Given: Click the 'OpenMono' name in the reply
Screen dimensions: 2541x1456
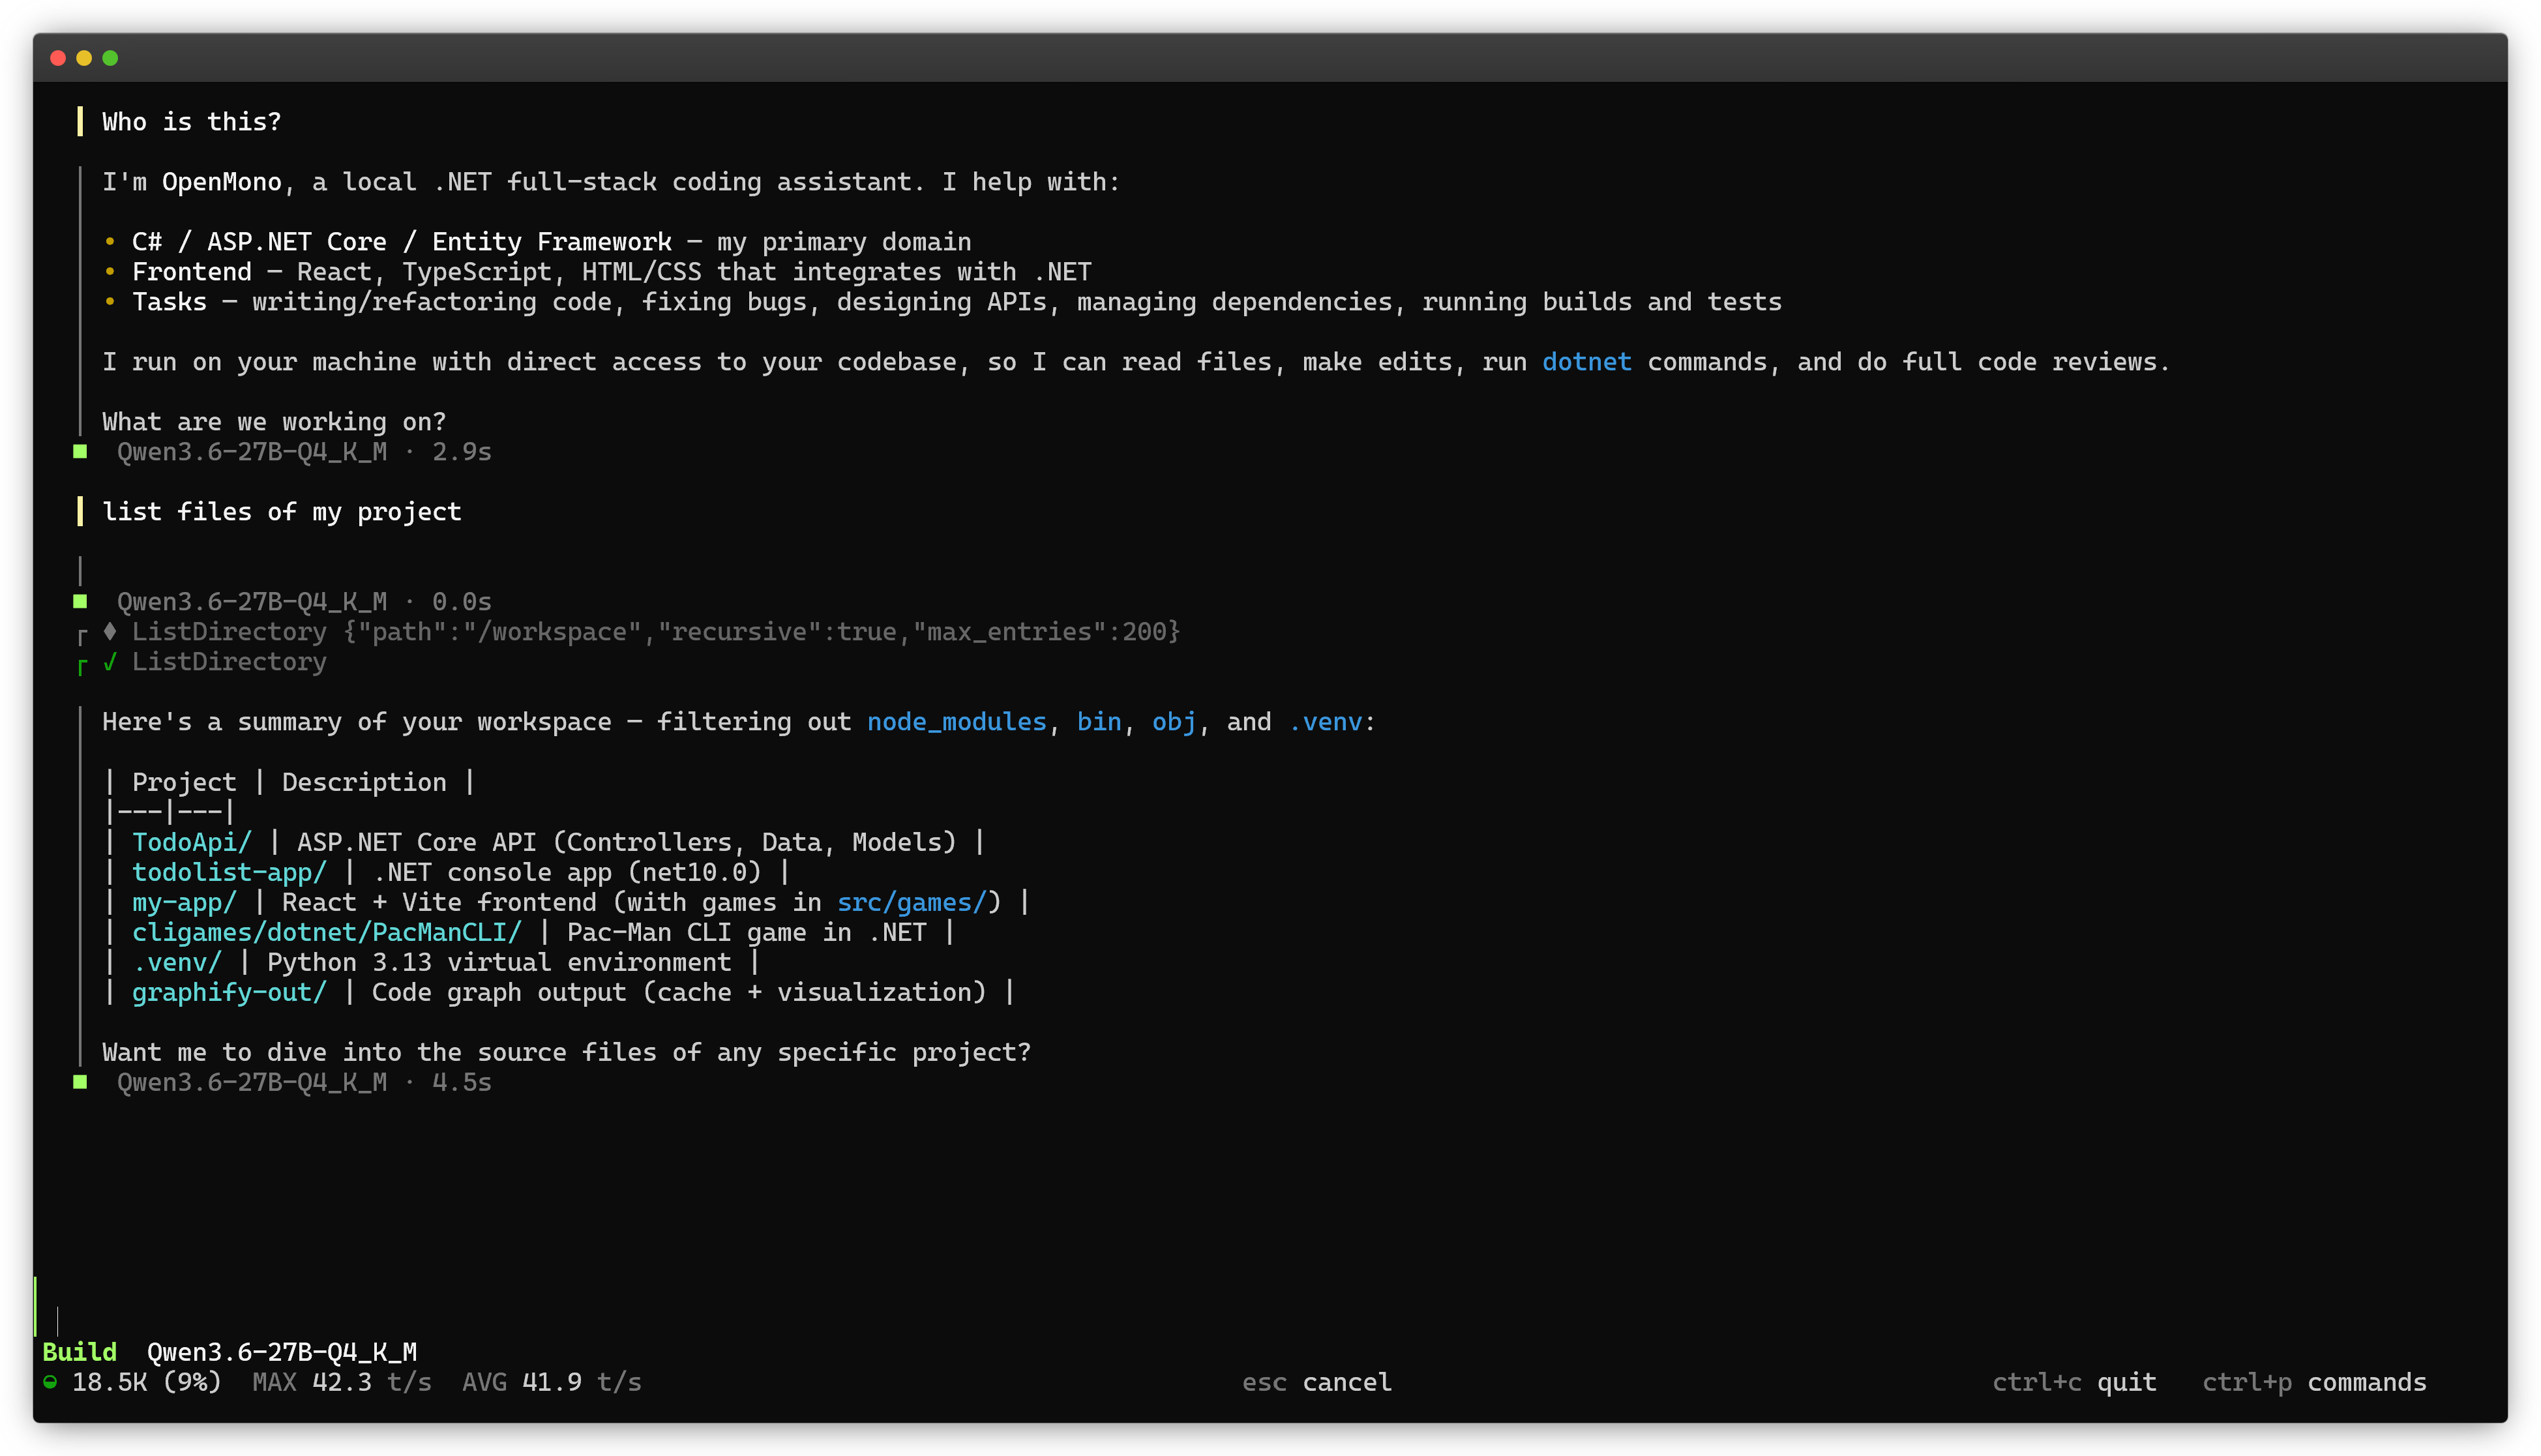Looking at the screenshot, I should pyautogui.click(x=222, y=182).
